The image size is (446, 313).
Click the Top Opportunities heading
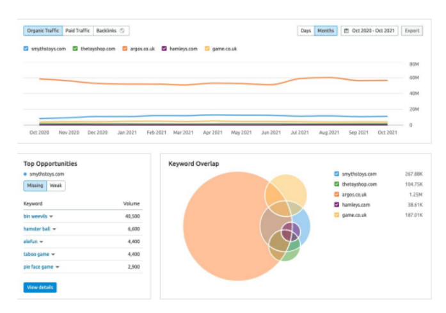[51, 164]
